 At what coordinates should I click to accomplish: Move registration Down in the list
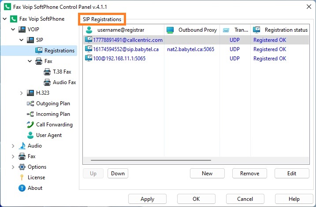tap(118, 174)
